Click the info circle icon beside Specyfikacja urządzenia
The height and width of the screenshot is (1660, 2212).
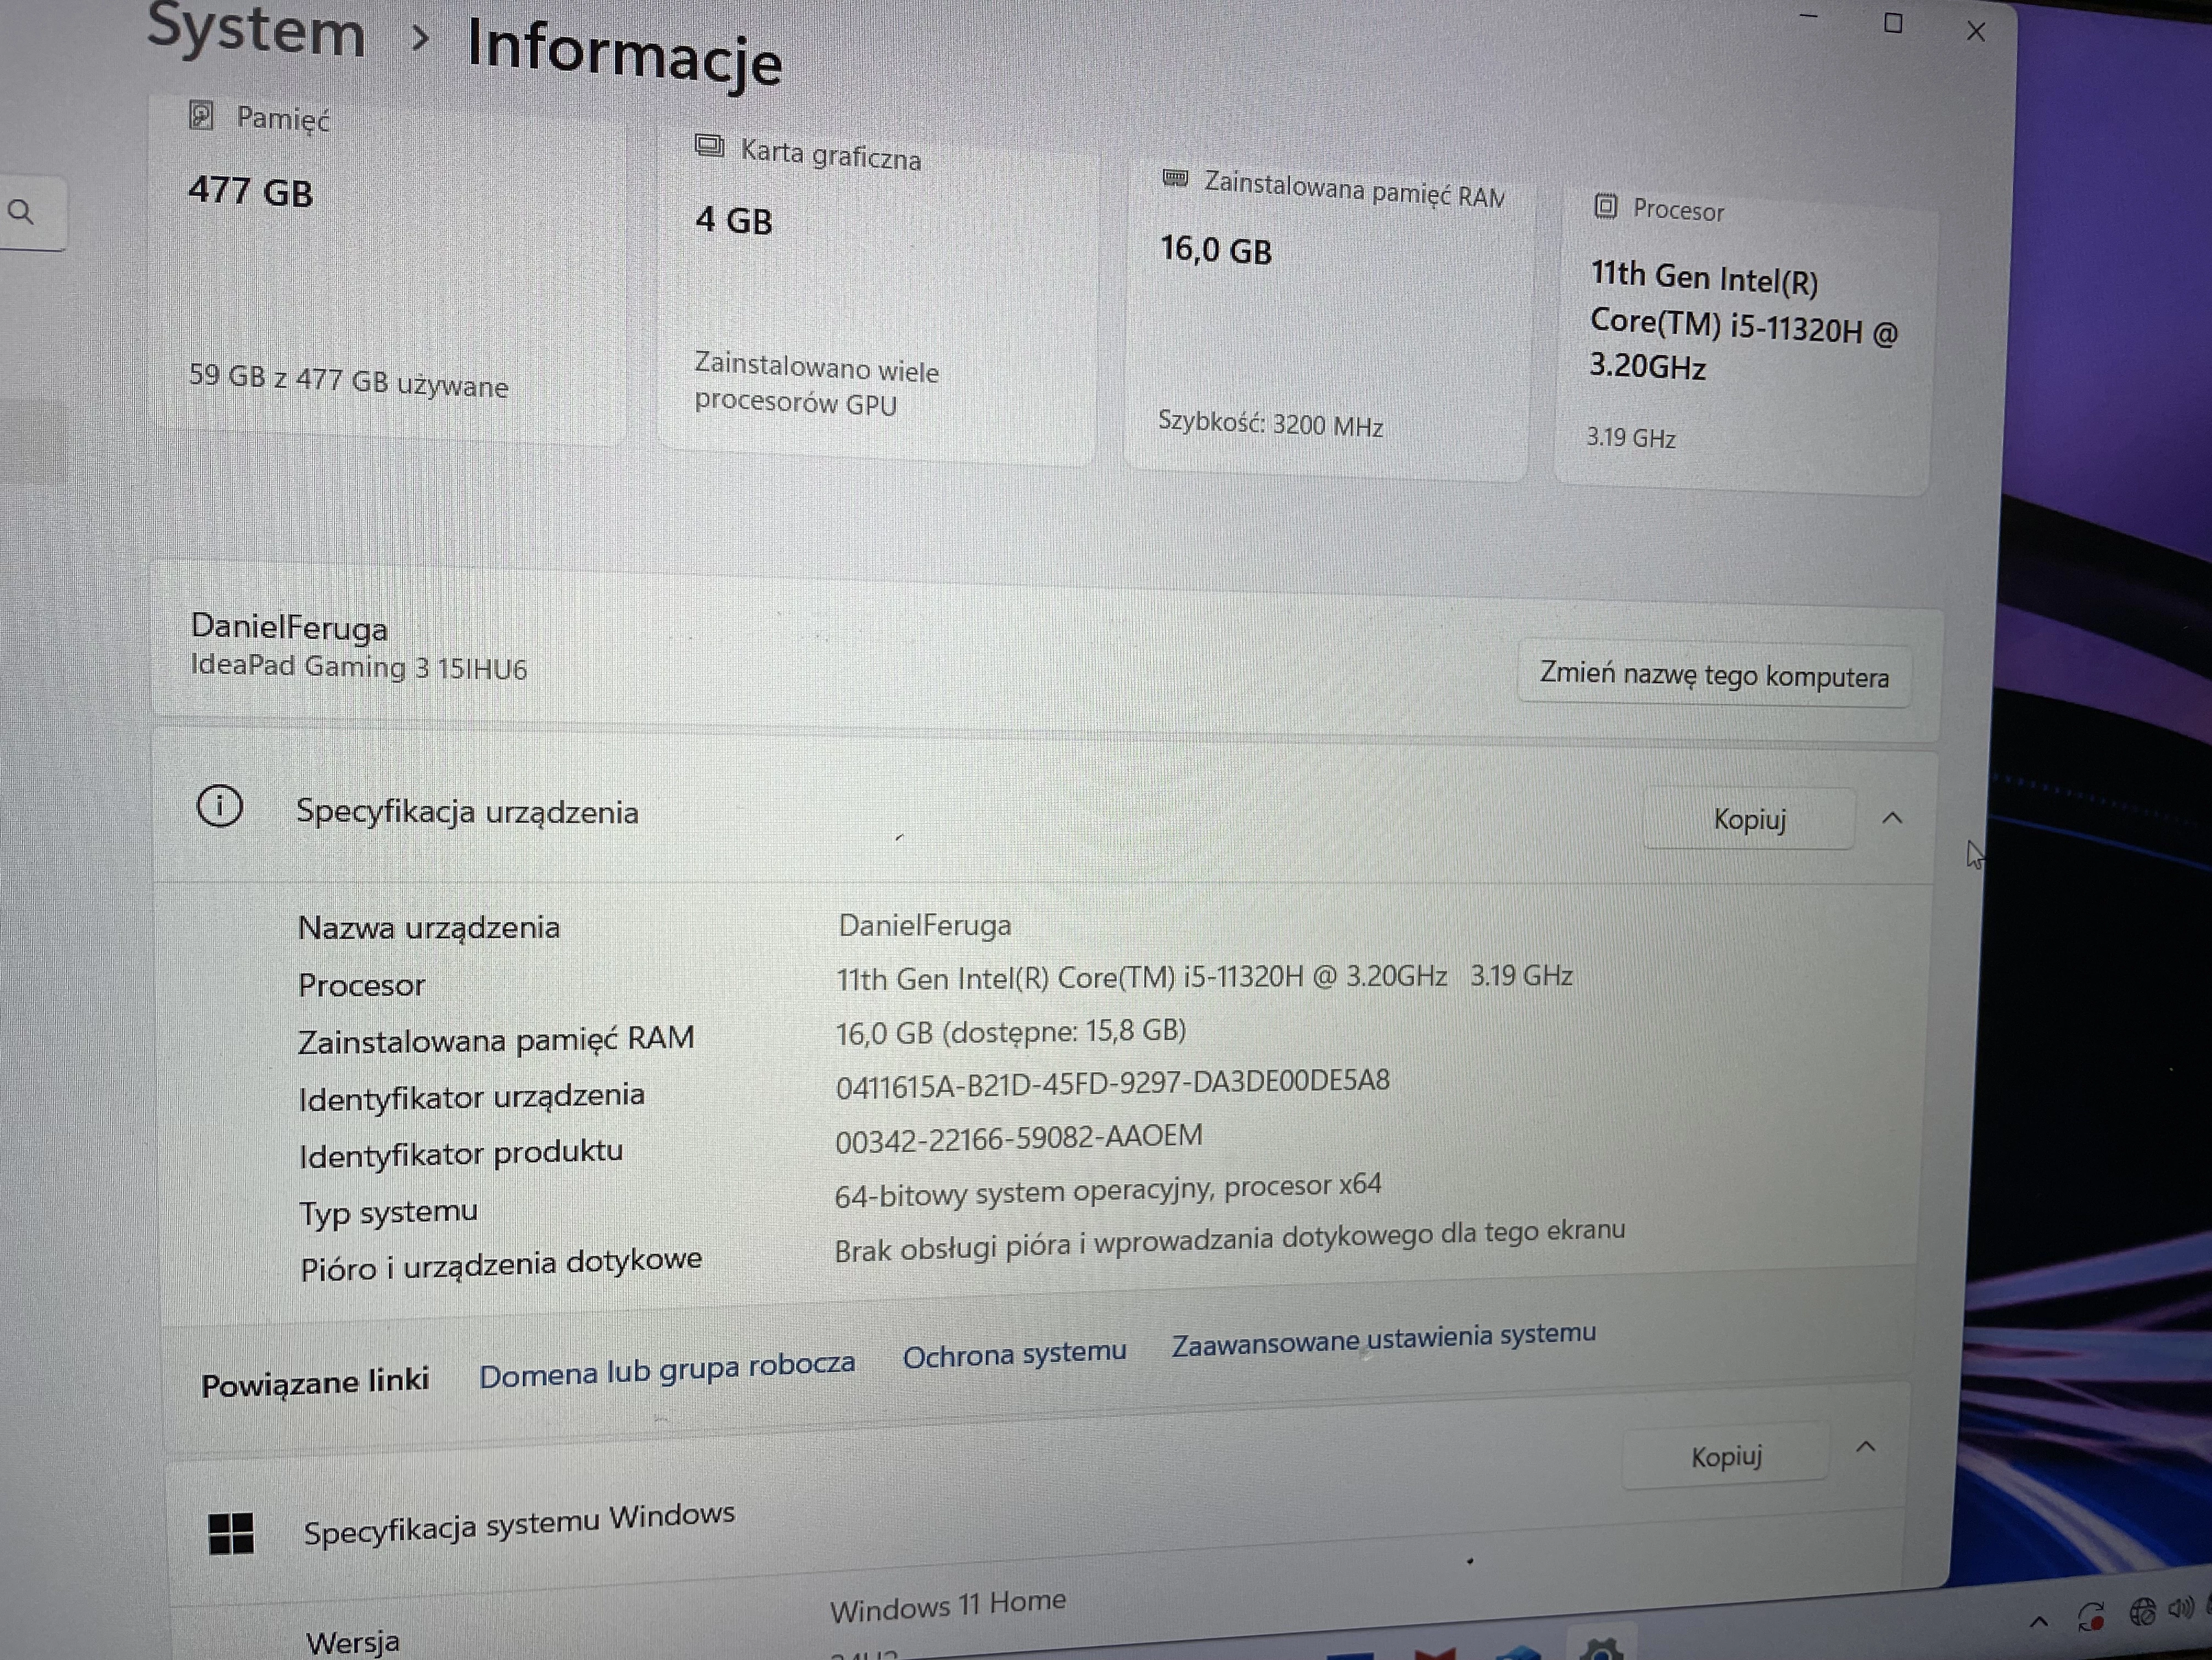pyautogui.click(x=219, y=806)
